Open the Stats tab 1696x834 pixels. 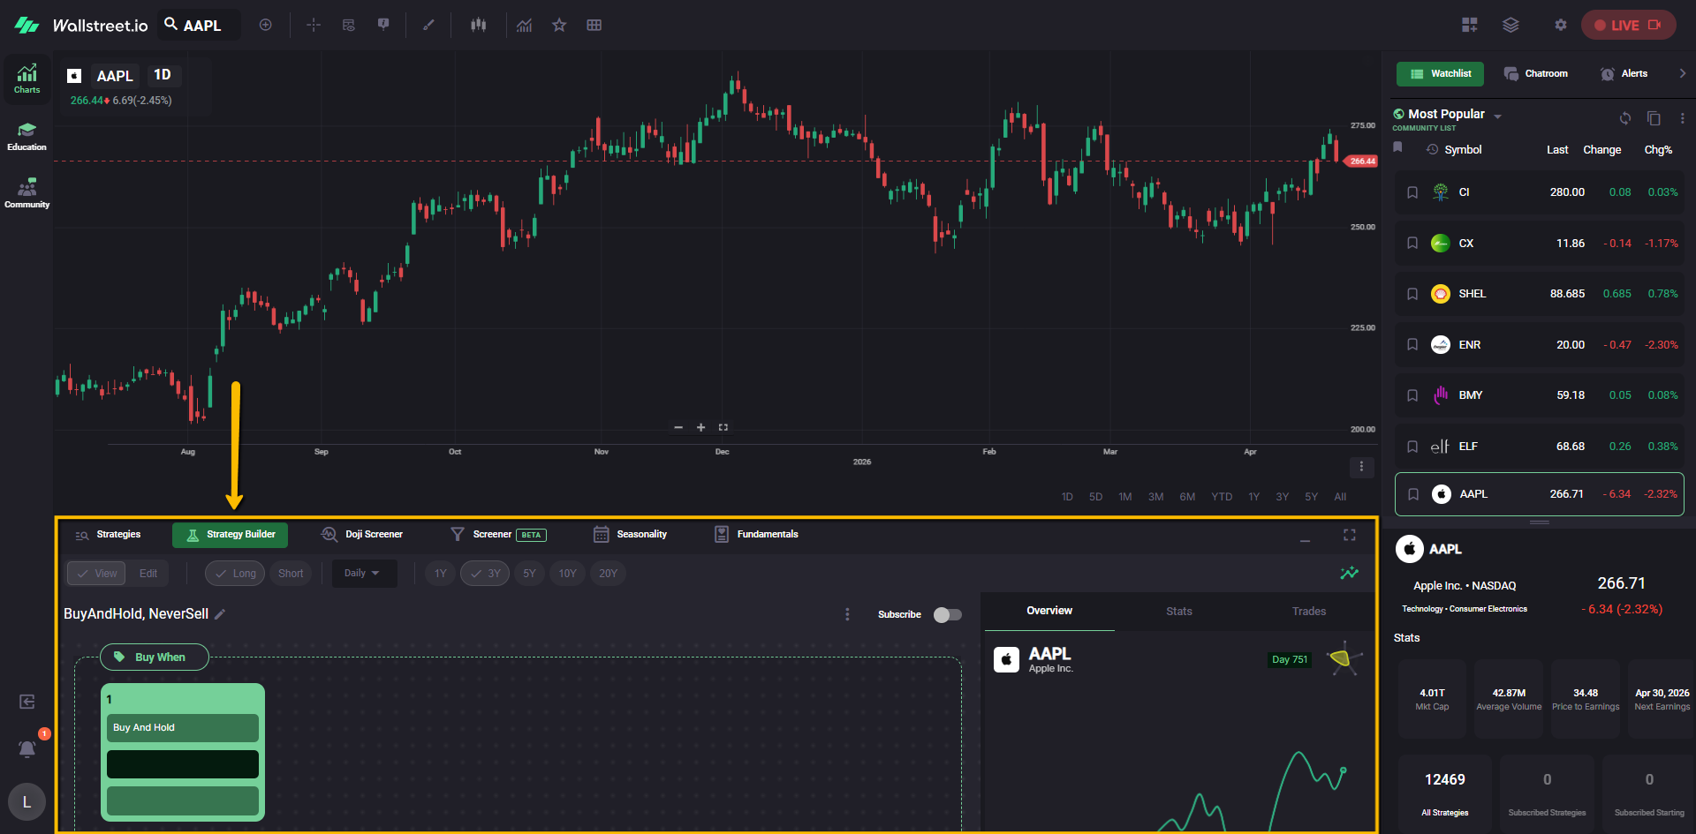pyautogui.click(x=1178, y=612)
